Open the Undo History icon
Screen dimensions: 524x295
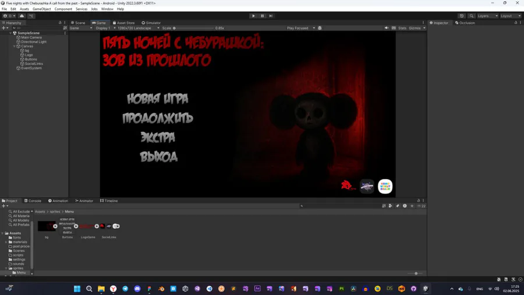462,16
